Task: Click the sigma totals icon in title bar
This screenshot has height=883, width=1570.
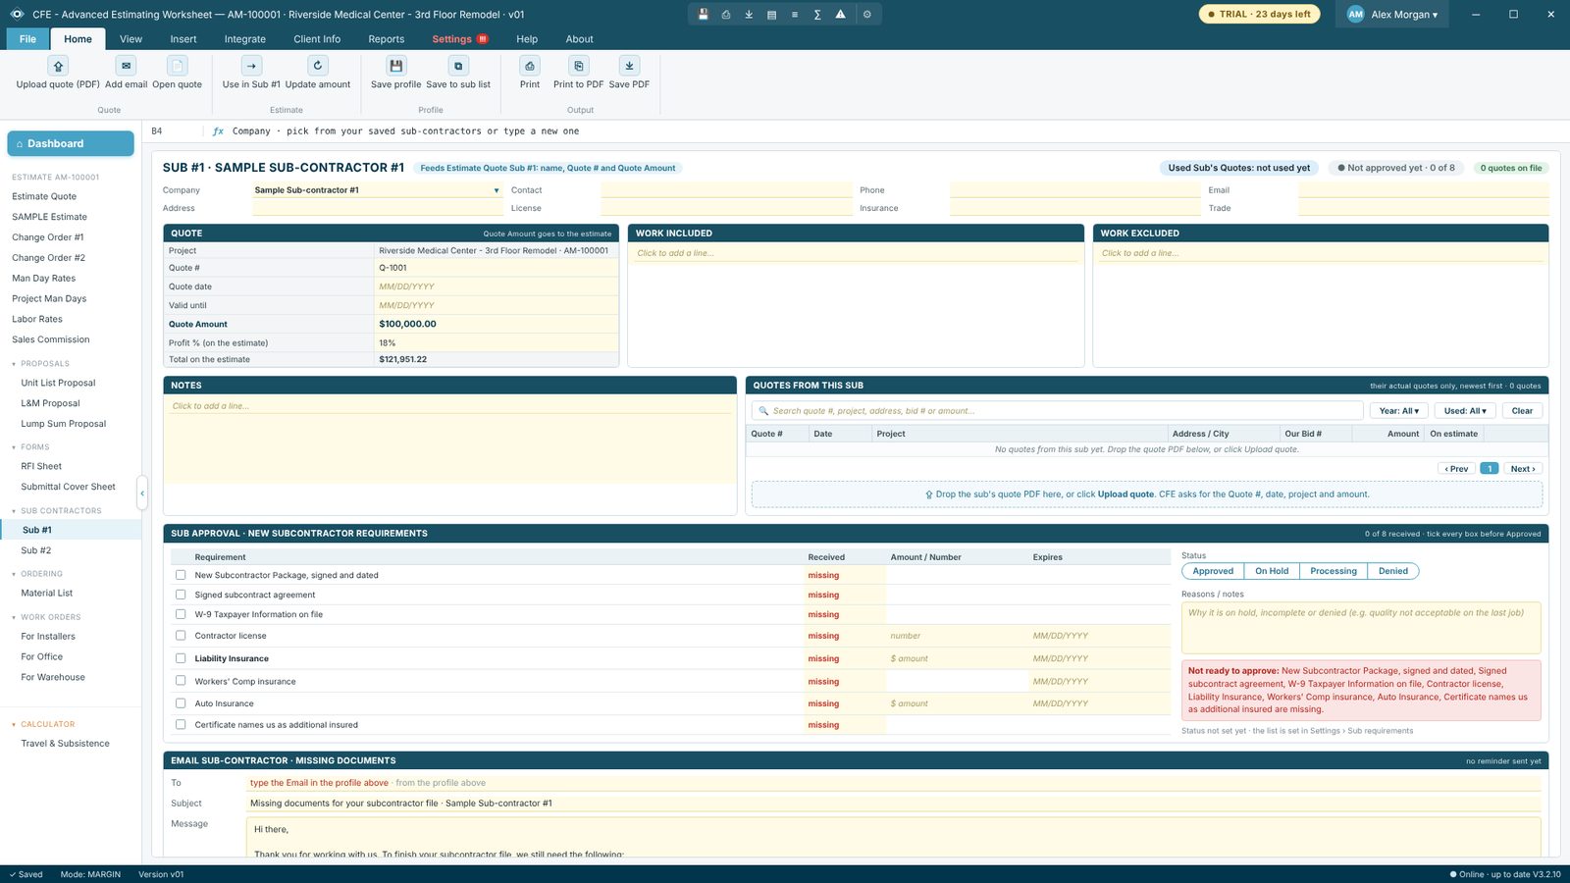Action: (817, 15)
